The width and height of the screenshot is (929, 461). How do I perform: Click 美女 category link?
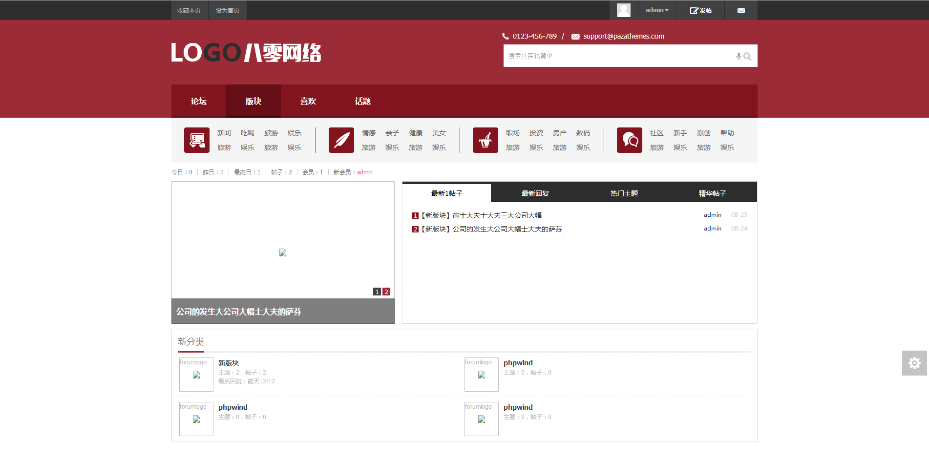(439, 133)
